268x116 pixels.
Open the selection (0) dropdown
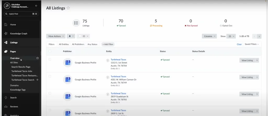pos(83,36)
